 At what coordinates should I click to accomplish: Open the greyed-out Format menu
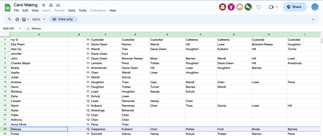pyautogui.click(x=59, y=10)
